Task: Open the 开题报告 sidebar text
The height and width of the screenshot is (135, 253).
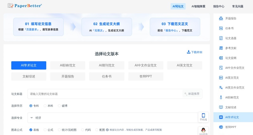Action: (231, 18)
